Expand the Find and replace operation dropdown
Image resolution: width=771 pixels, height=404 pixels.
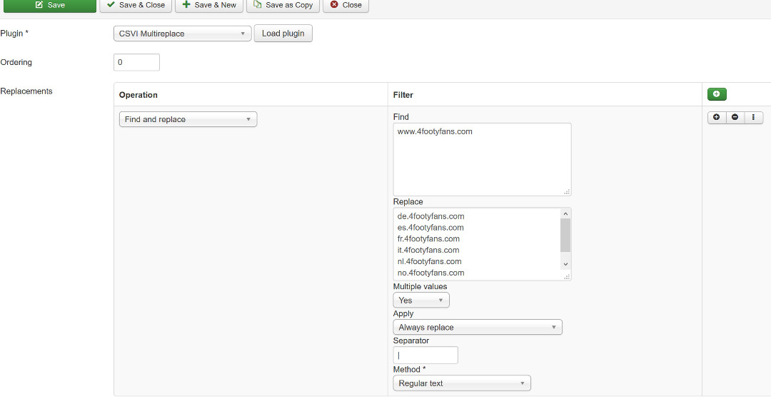pos(188,120)
